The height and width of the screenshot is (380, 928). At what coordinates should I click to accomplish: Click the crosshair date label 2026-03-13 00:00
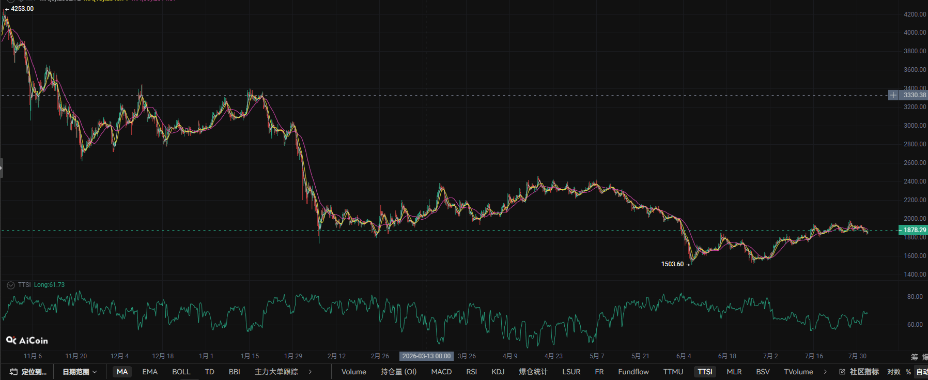(426, 356)
